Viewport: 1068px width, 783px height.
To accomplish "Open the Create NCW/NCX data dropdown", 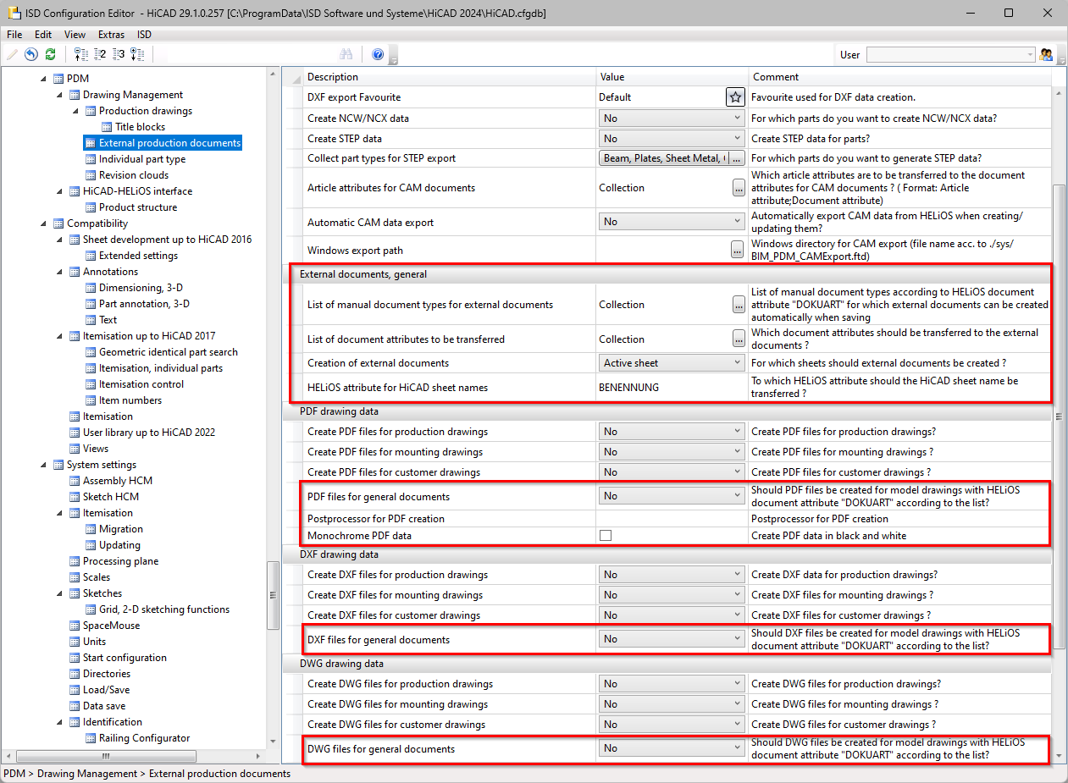I will [x=672, y=119].
